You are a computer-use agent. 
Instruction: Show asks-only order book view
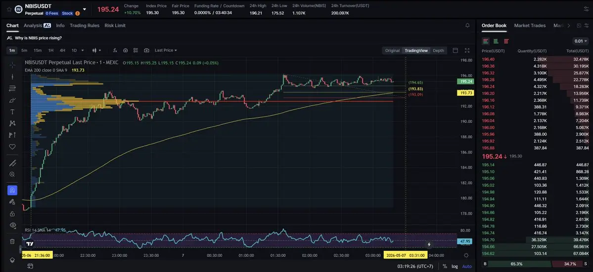point(506,41)
